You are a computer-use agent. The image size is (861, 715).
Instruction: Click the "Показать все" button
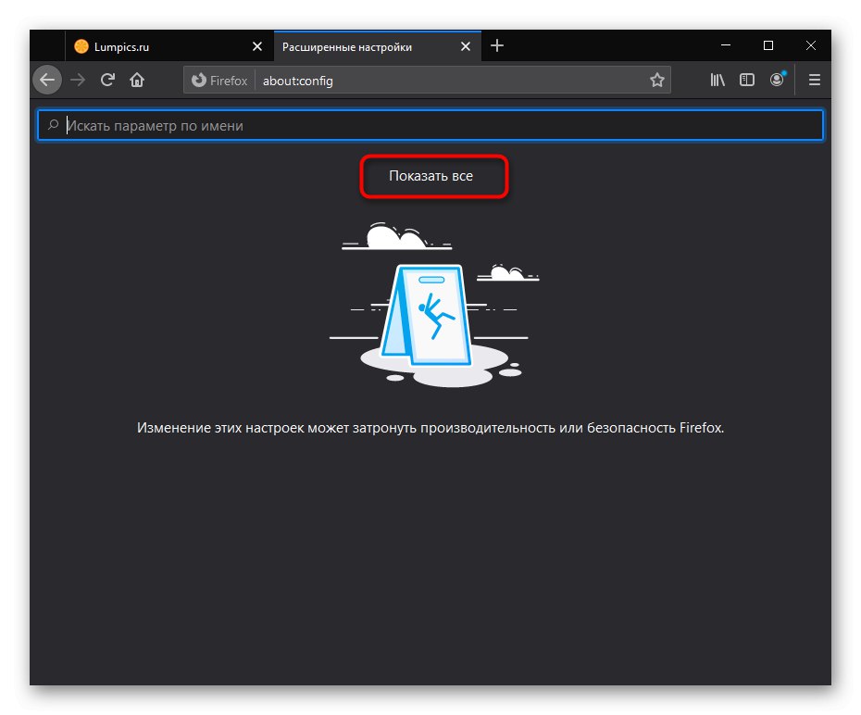click(x=433, y=176)
